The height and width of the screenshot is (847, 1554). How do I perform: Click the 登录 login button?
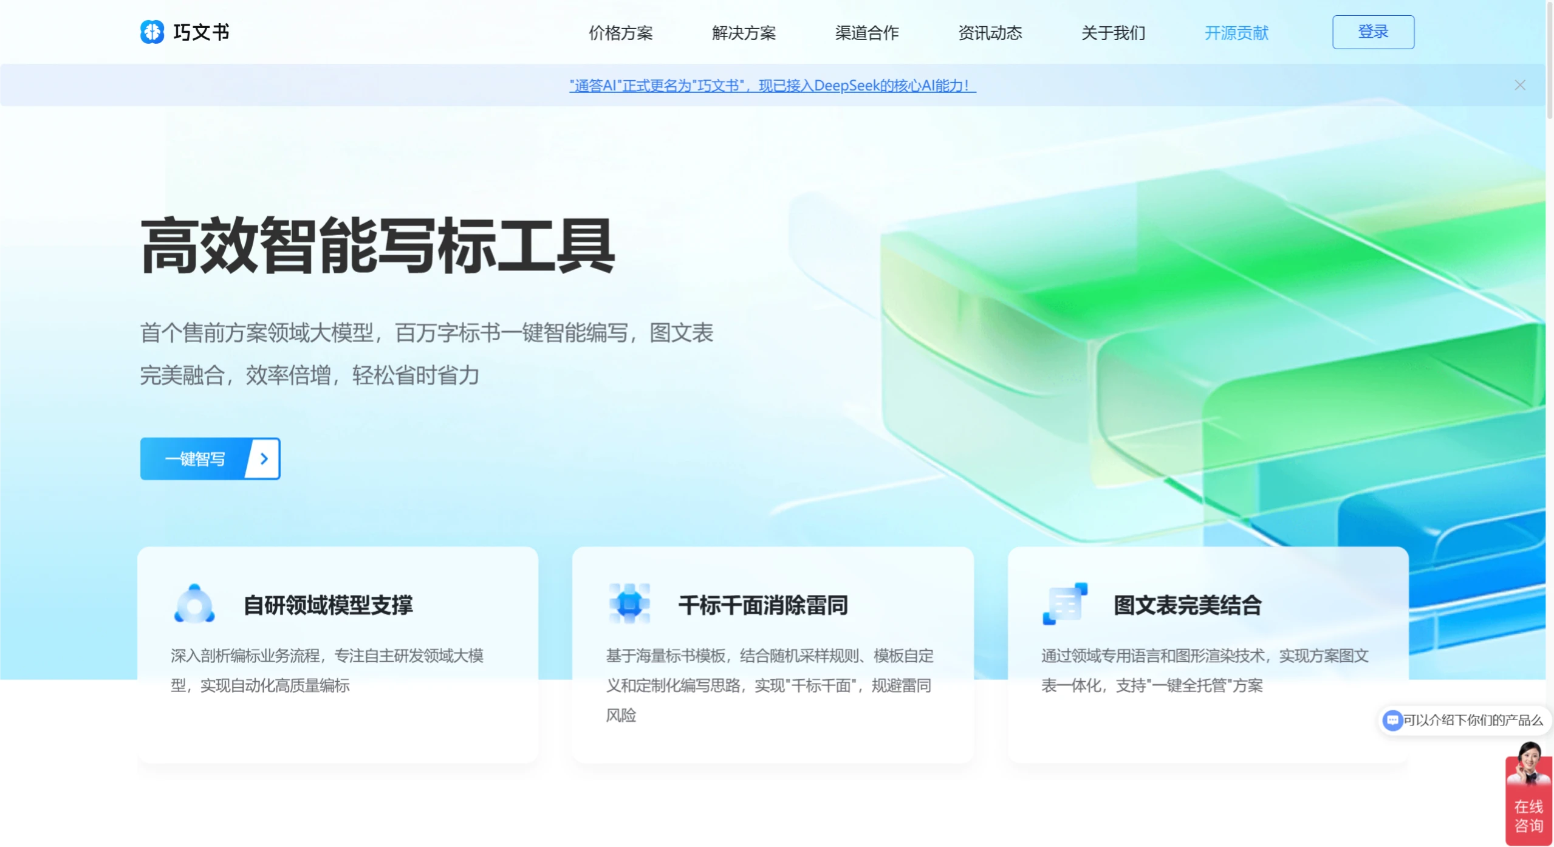(x=1374, y=32)
